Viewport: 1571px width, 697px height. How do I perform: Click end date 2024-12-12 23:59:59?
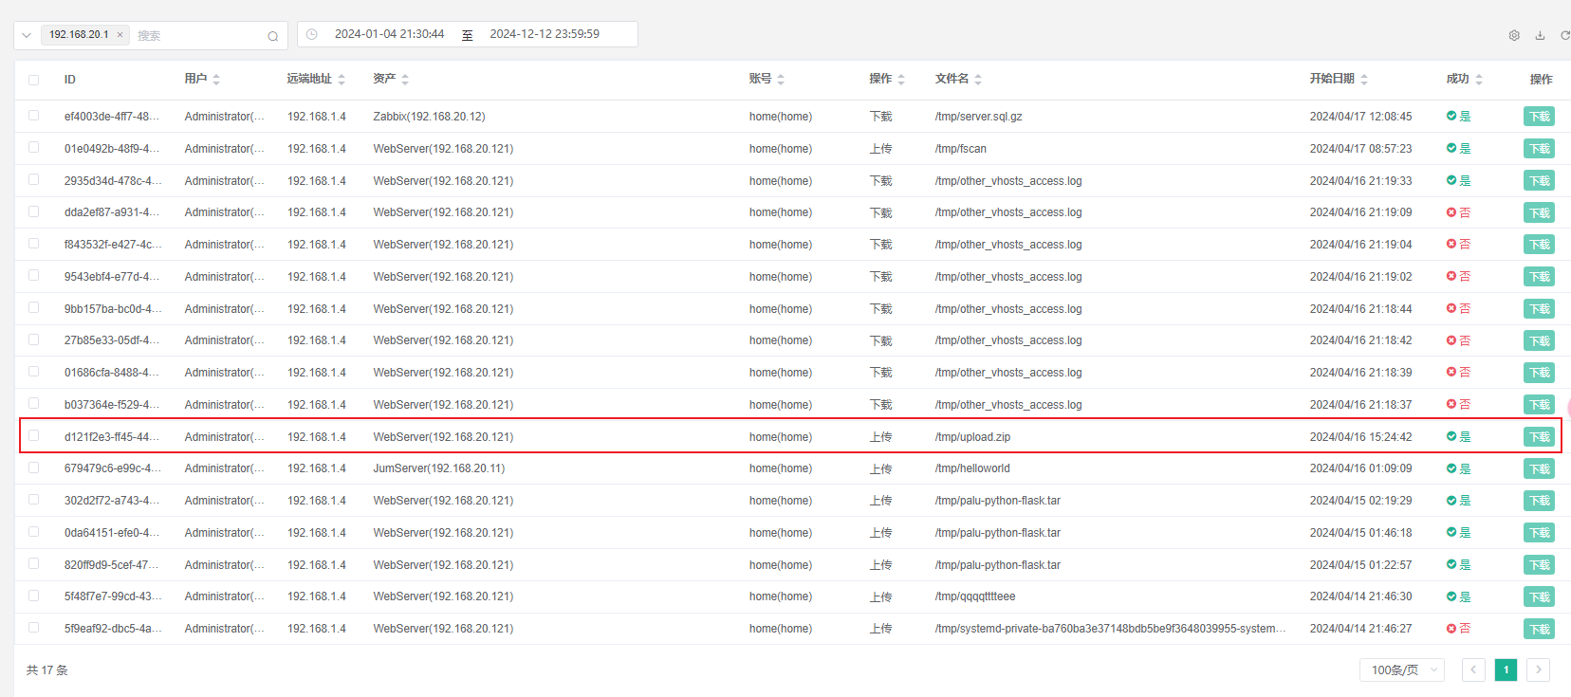(545, 34)
